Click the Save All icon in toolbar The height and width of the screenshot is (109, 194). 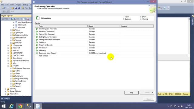19,8
